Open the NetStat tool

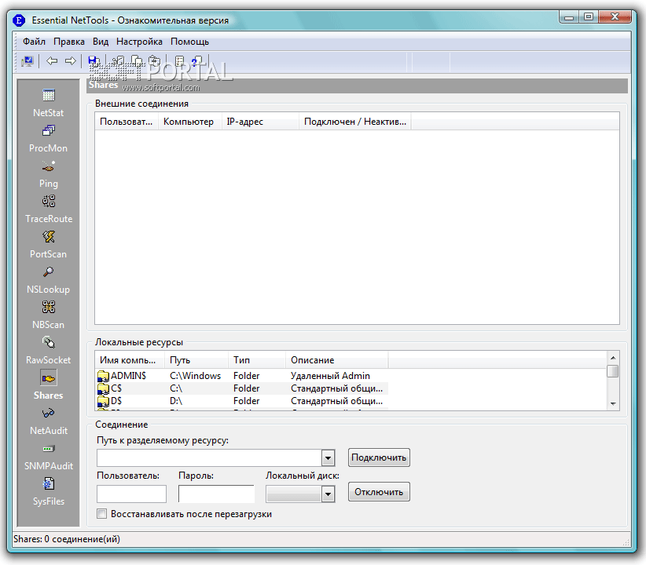pyautogui.click(x=48, y=104)
